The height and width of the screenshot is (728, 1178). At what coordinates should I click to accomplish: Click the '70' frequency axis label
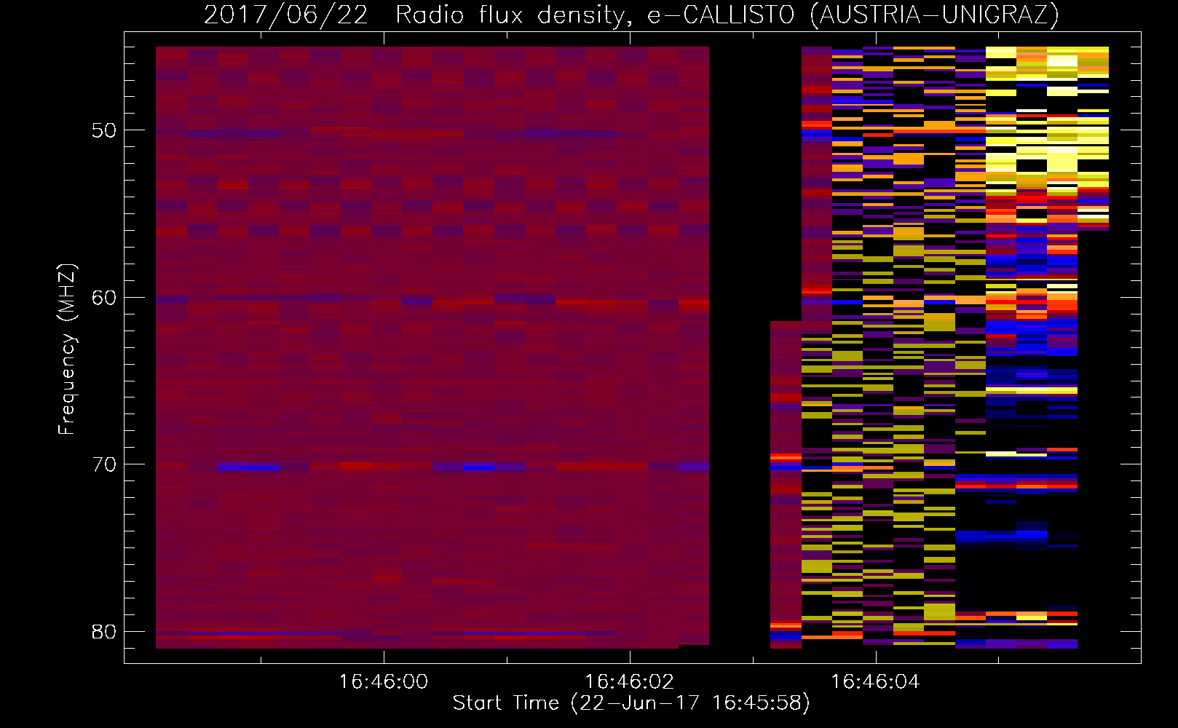[104, 464]
